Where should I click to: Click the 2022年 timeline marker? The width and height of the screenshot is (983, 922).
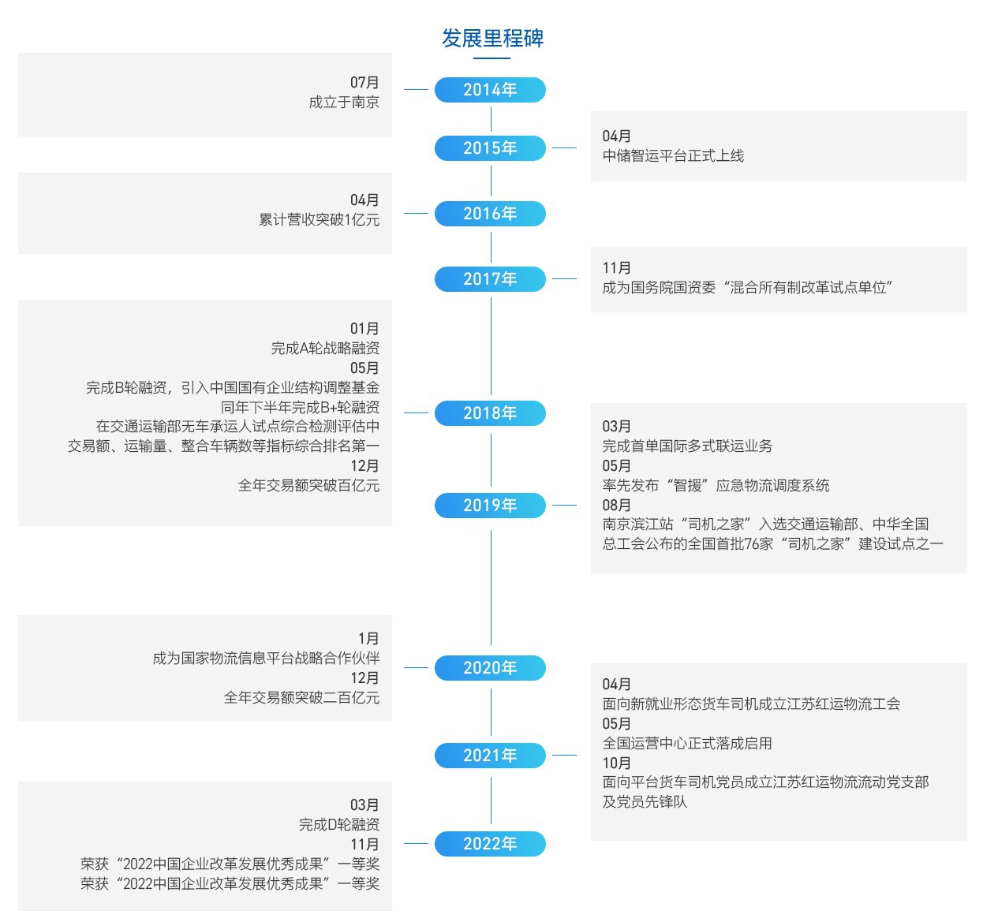(x=490, y=844)
